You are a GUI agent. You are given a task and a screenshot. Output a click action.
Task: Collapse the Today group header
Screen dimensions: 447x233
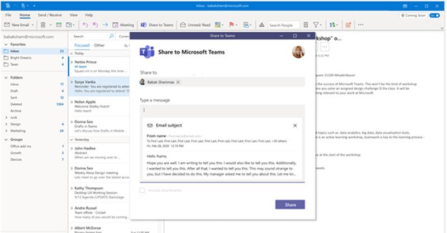72,54
